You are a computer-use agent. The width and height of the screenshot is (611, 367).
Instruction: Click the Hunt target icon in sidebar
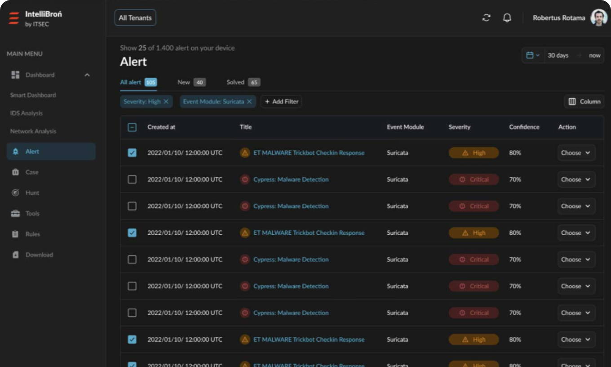point(15,192)
